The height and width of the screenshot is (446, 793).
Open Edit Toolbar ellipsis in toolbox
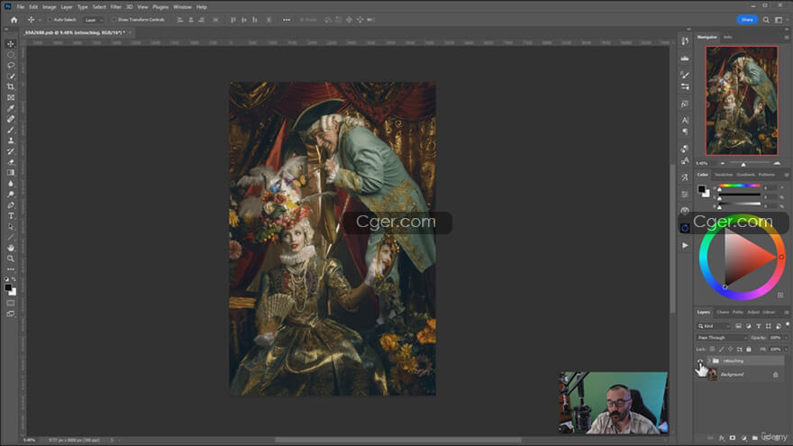coord(11,269)
